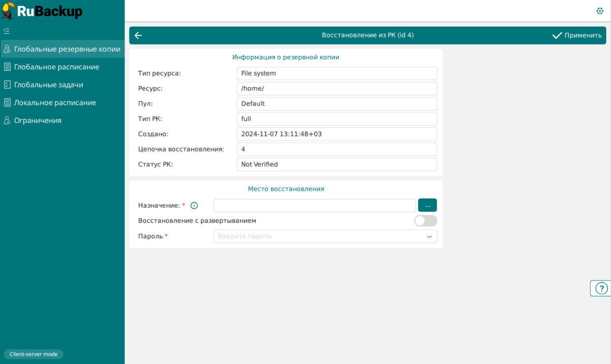Show password using the eye icon

429,237
